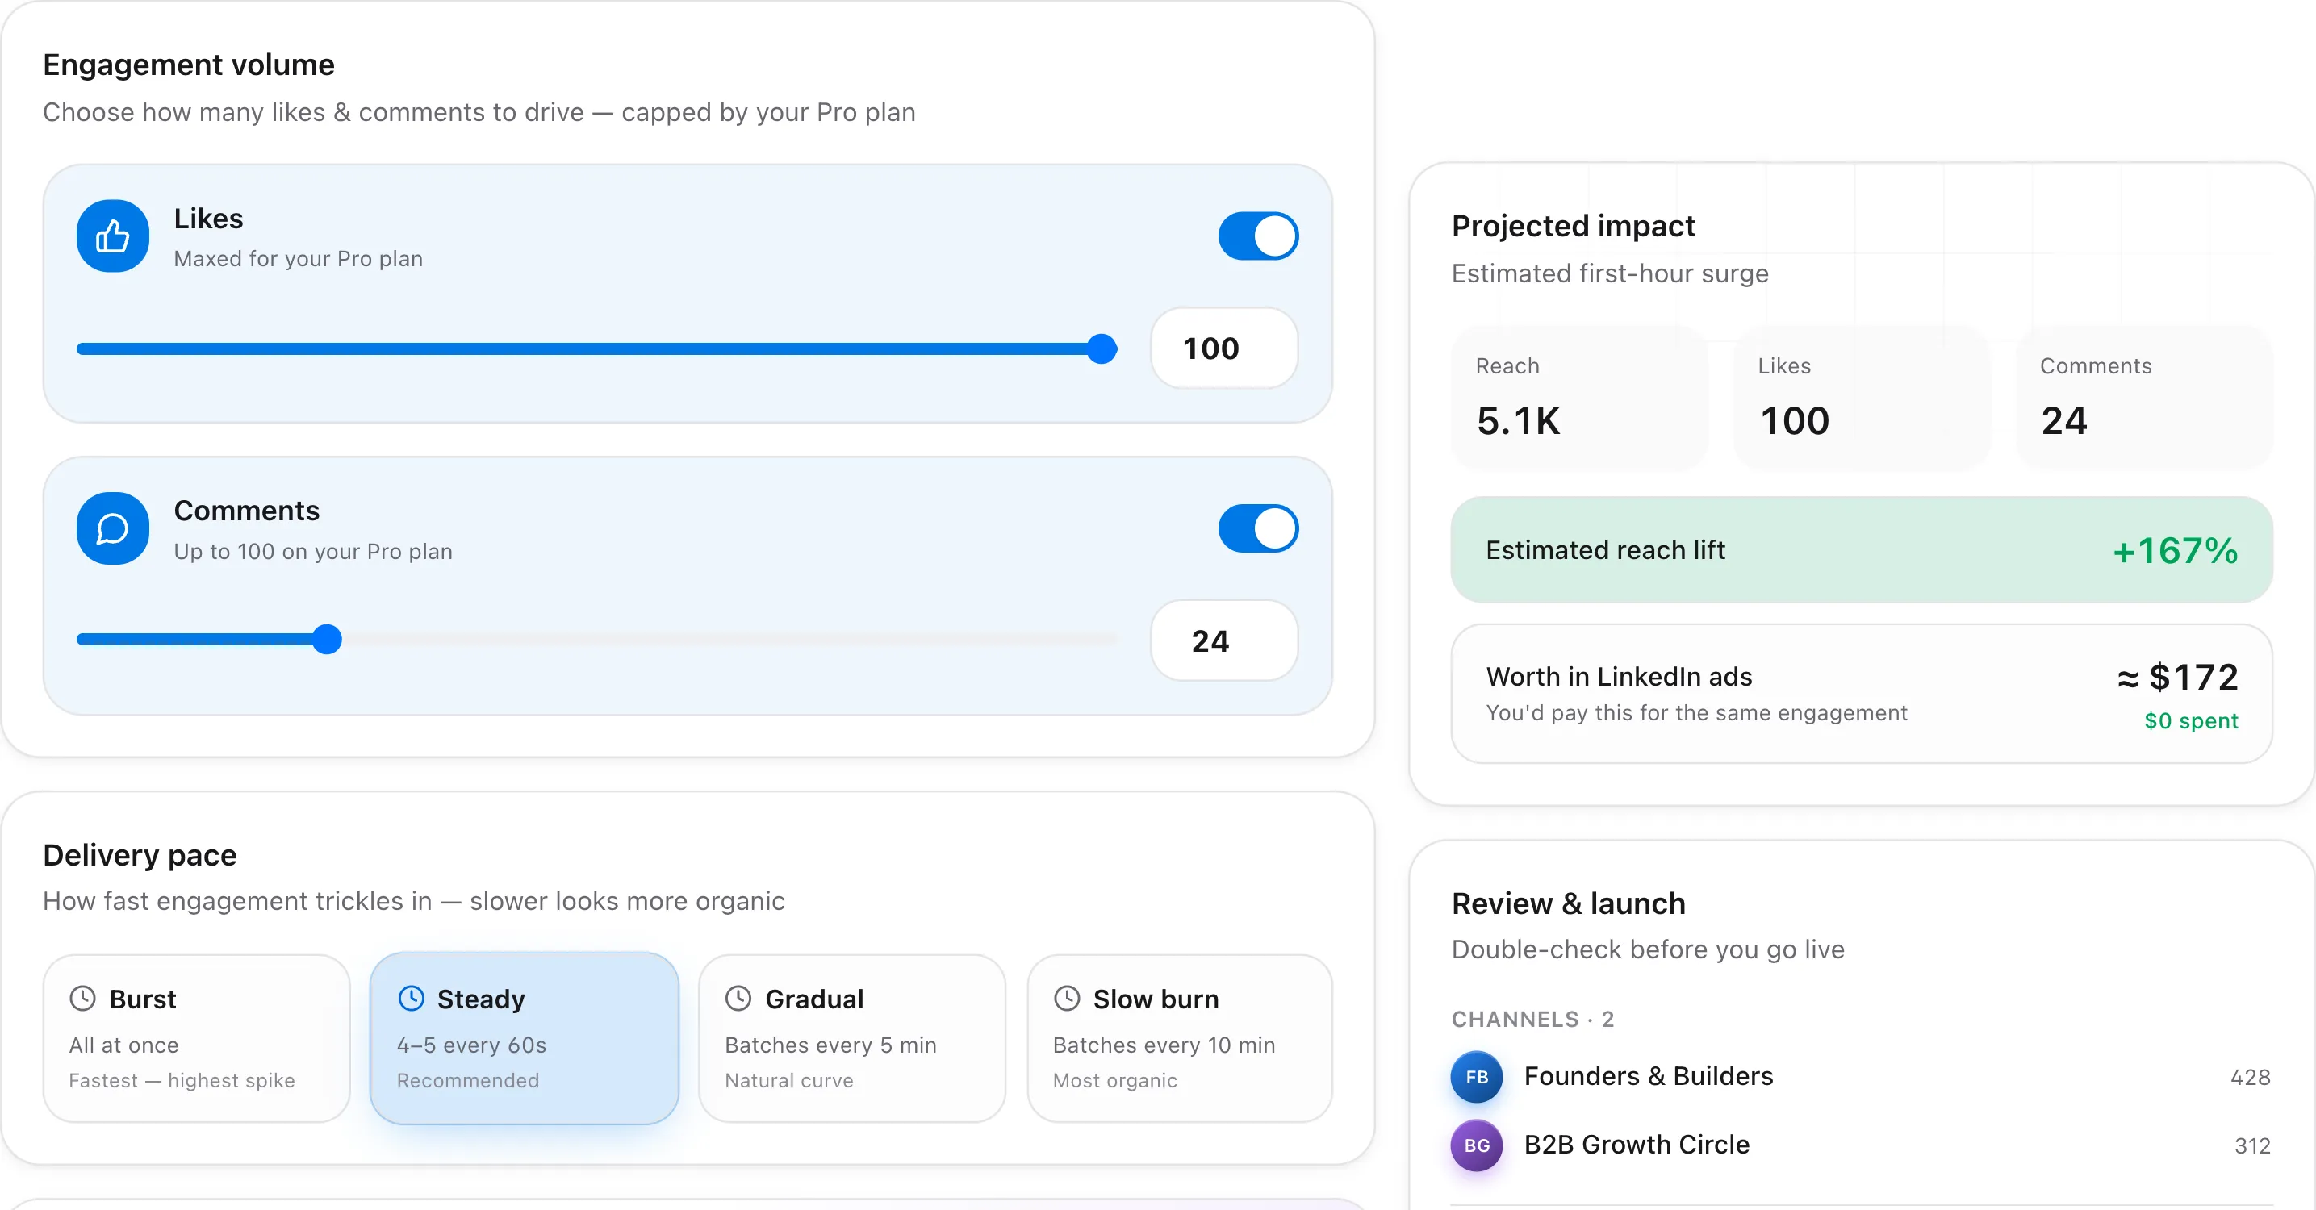2316x1210 pixels.
Task: Click the Steady clock icon
Action: [411, 998]
